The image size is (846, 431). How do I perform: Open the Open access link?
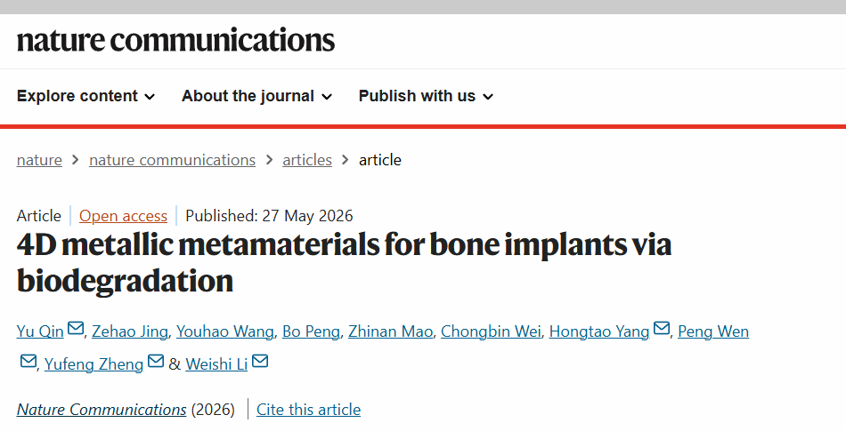click(x=123, y=216)
